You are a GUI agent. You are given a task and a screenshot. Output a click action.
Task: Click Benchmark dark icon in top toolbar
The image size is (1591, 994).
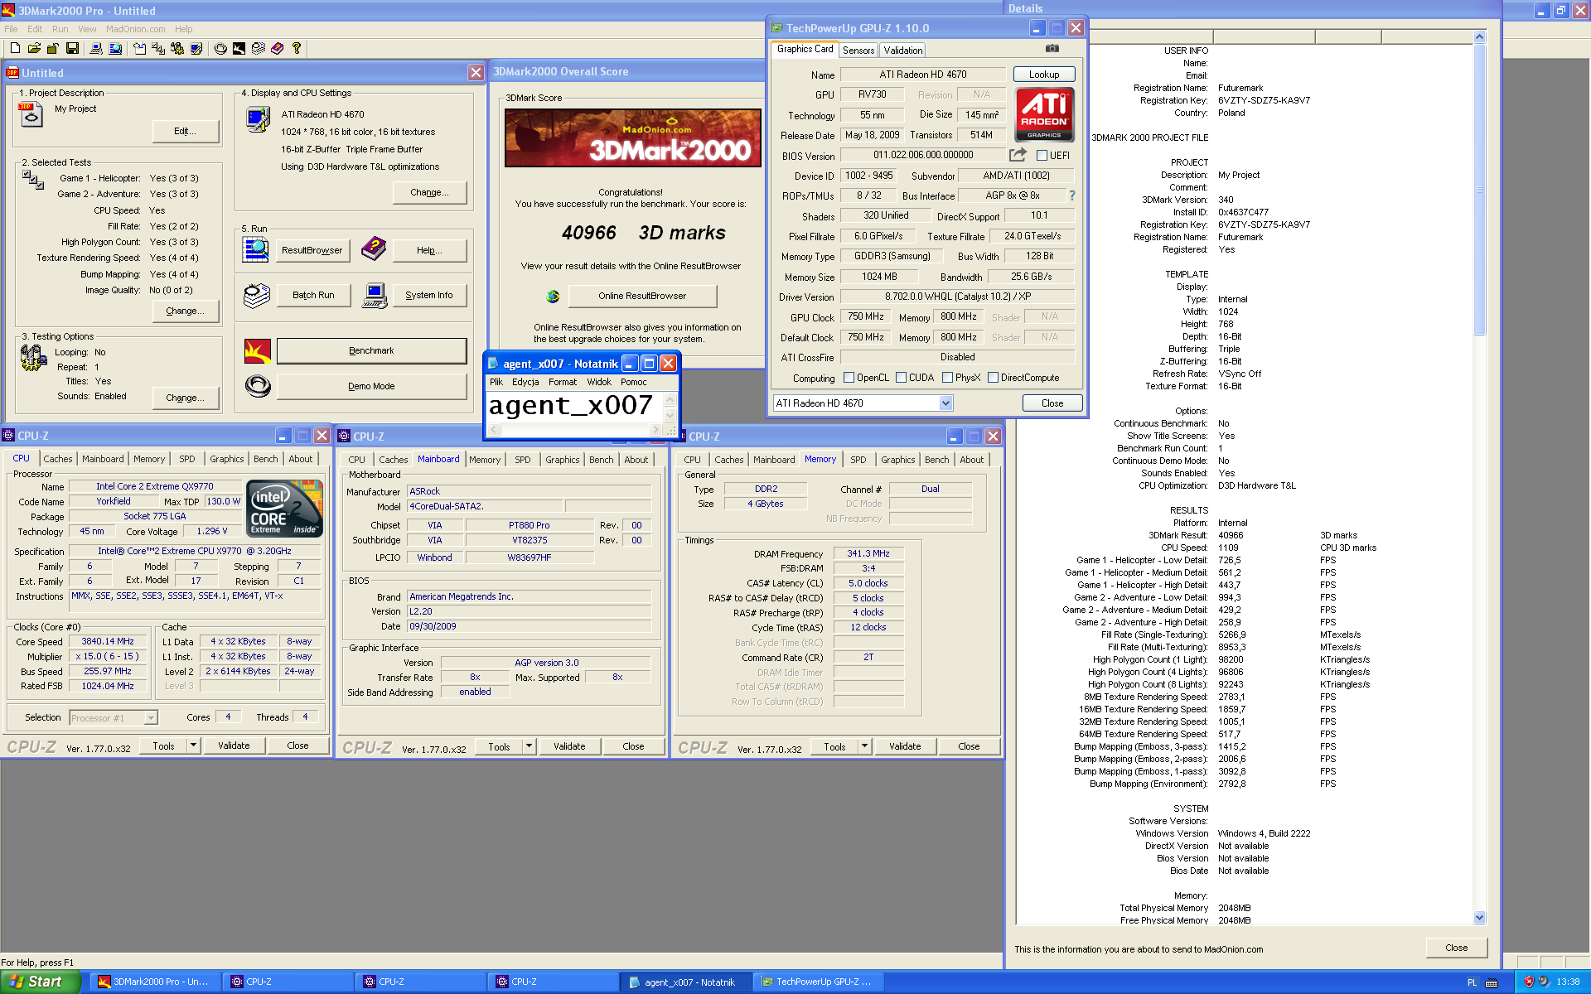tap(239, 49)
